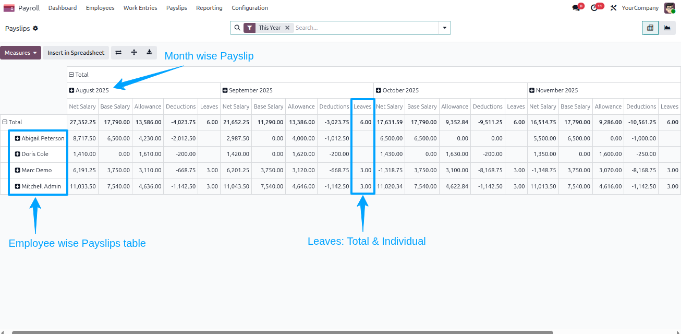The height and width of the screenshot is (334, 681).
Task: Open the Employees menu
Action: [100, 8]
